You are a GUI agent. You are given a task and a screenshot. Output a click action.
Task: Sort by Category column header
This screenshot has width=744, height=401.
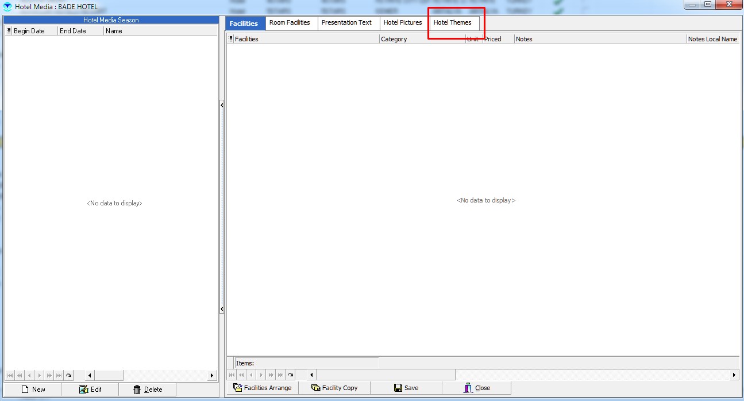(x=422, y=39)
